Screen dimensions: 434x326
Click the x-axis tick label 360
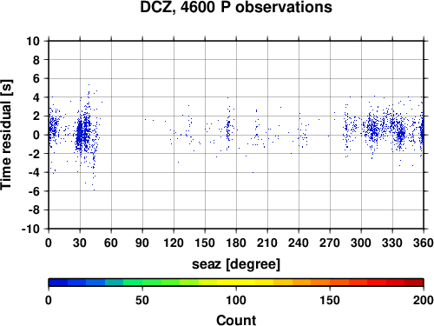pyautogui.click(x=424, y=243)
